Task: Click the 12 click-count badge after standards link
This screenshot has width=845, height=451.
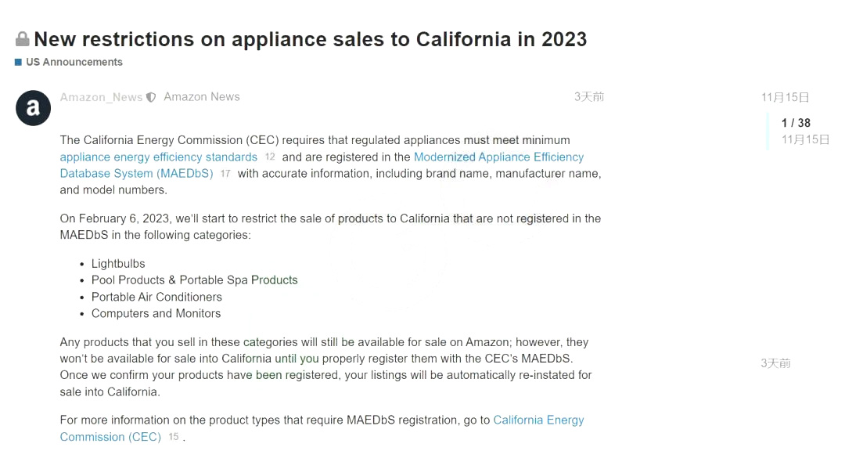Action: 270,157
